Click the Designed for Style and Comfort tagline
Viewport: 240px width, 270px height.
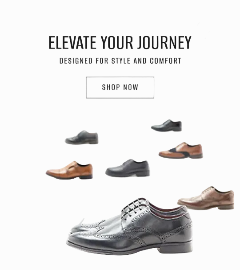[120, 61]
